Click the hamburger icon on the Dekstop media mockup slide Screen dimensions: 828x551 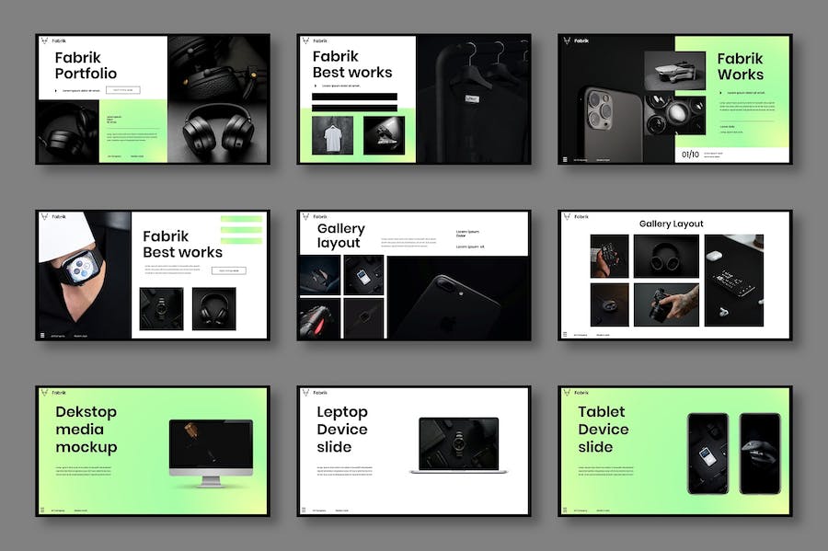42,510
